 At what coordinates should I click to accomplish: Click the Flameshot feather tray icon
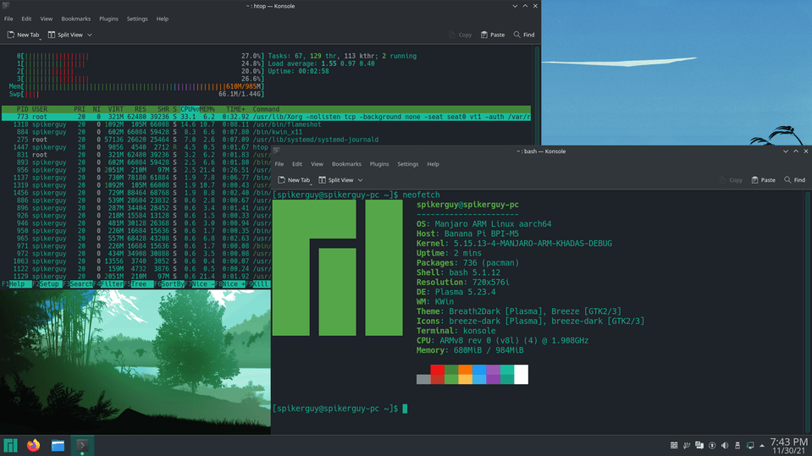click(687, 445)
